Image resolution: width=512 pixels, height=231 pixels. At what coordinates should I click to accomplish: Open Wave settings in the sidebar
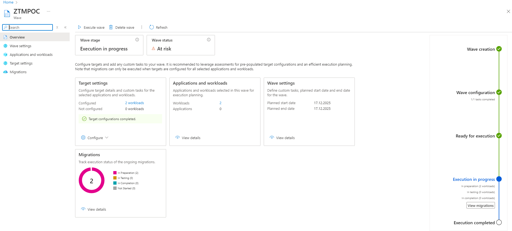(20, 46)
